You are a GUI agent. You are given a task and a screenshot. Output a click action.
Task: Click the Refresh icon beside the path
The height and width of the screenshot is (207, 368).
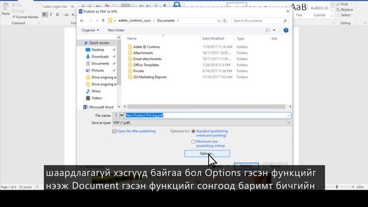click(x=225, y=21)
